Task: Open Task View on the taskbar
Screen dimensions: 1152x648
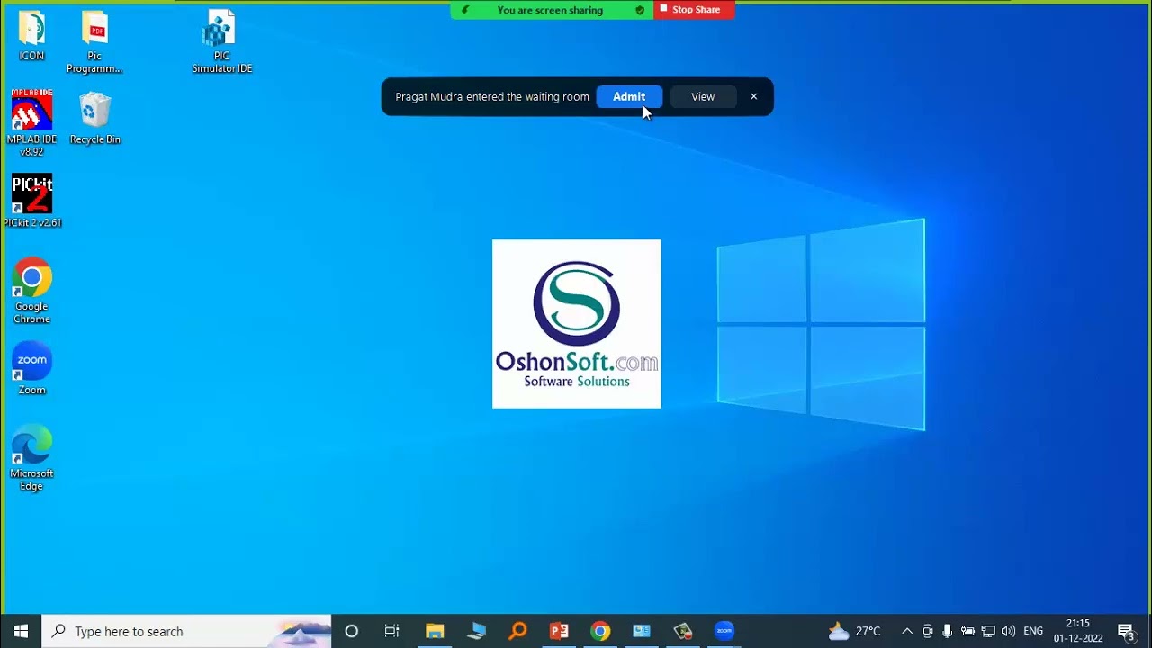Action: tap(392, 631)
